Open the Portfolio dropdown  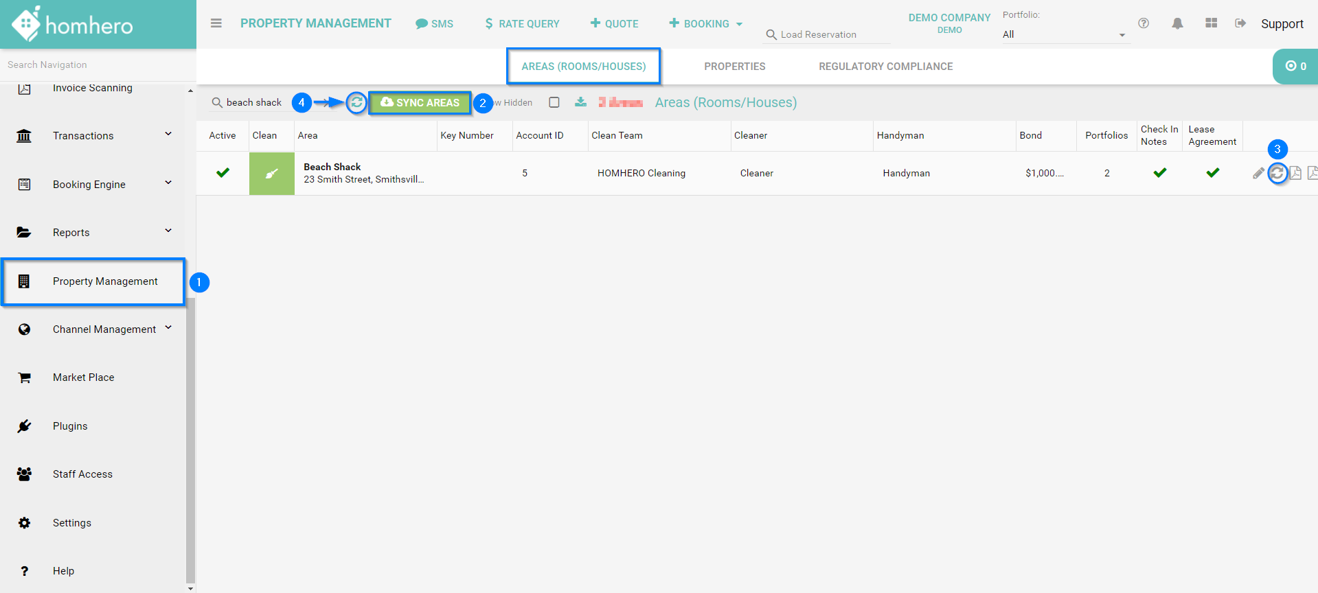pos(1063,34)
